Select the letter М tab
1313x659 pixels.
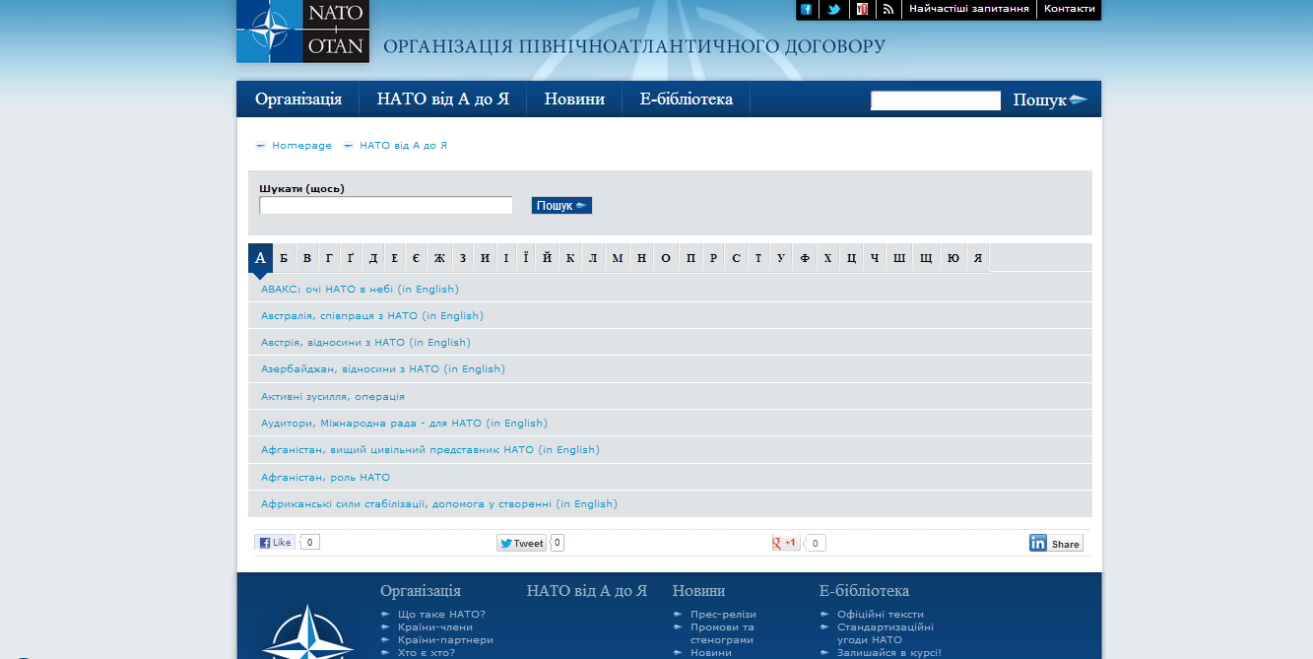click(x=618, y=258)
